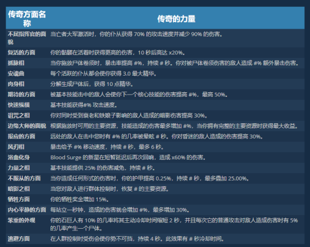Image resolution: width=310 pixels, height=247 pixels.
Task: Click the description starting 在人群控制时受伤
Action: pyautogui.click(x=137, y=239)
